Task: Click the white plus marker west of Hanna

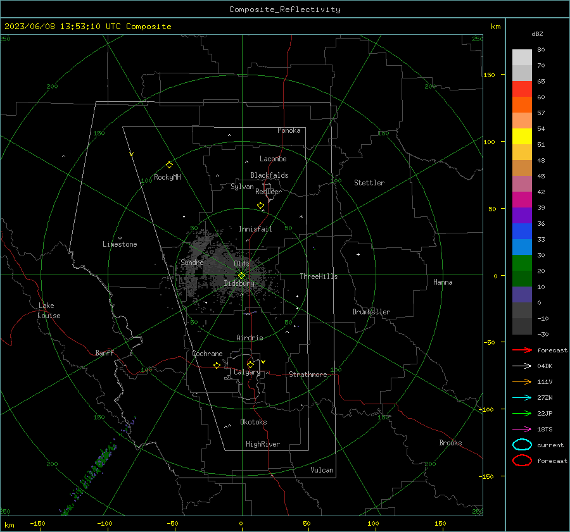Action: click(x=358, y=254)
